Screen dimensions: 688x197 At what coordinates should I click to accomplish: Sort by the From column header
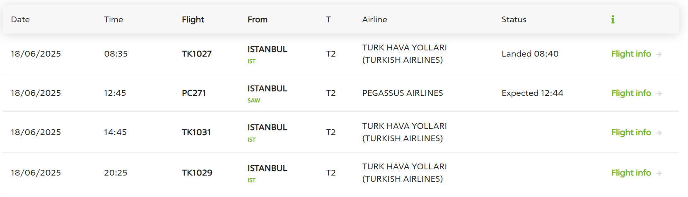[257, 19]
